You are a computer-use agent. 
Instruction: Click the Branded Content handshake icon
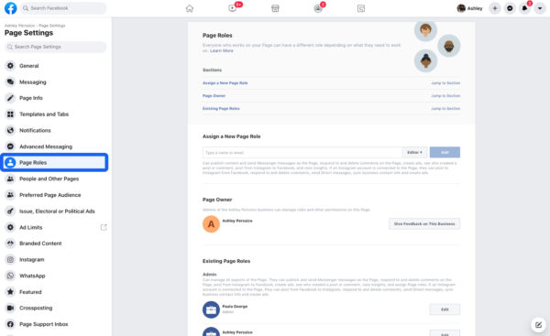click(10, 244)
